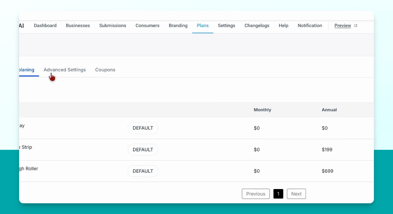Click the $0 monthly price in Roller row
393x214 pixels.
click(x=257, y=171)
